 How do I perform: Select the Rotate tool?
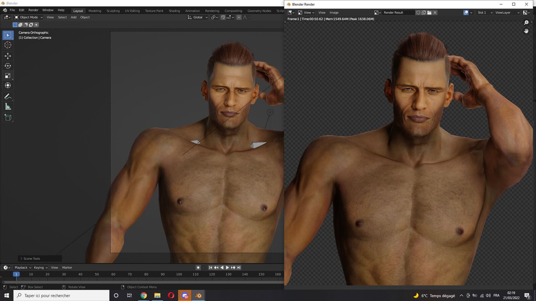coord(8,66)
